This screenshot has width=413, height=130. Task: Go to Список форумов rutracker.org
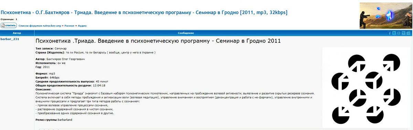pyautogui.click(x=40, y=26)
